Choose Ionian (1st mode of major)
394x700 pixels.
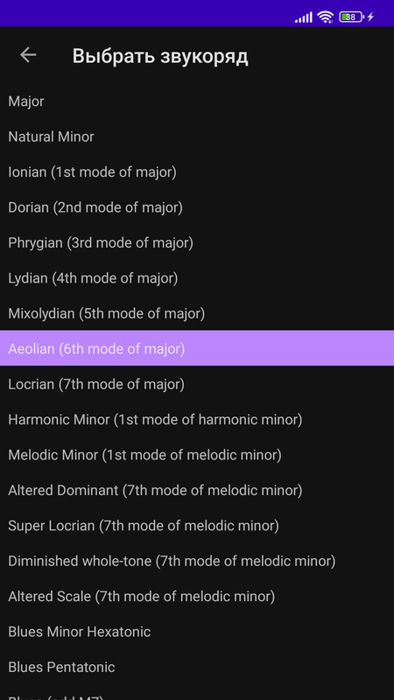tap(197, 171)
